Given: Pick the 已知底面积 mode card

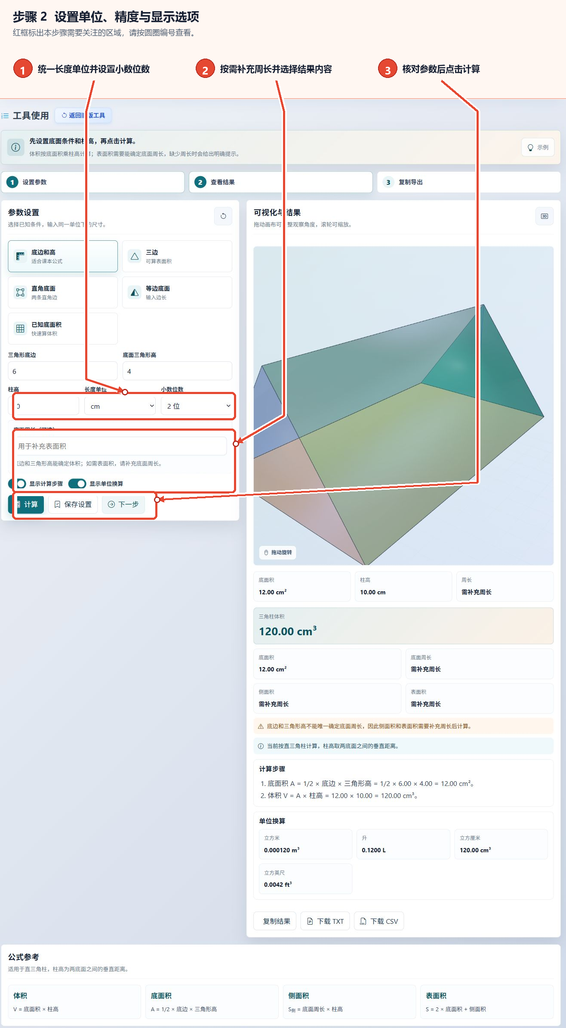Looking at the screenshot, I should (63, 329).
